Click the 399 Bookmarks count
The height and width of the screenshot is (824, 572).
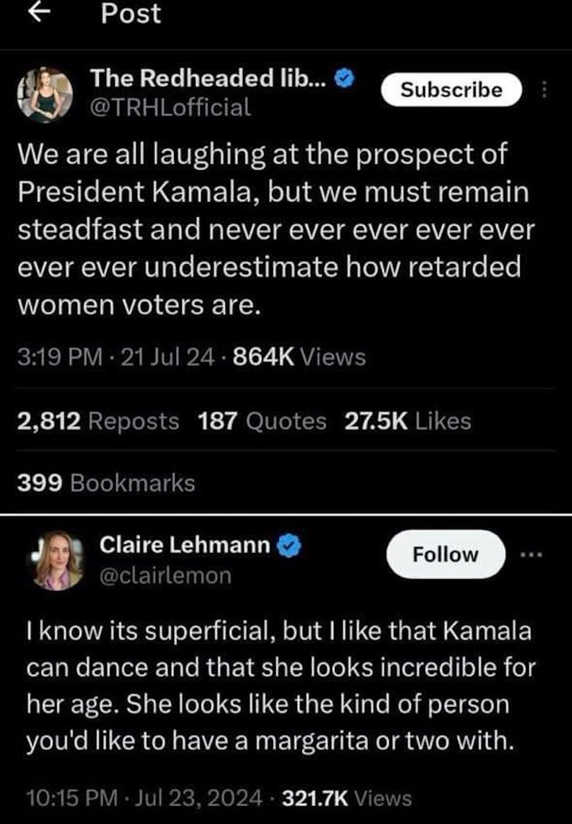click(106, 483)
